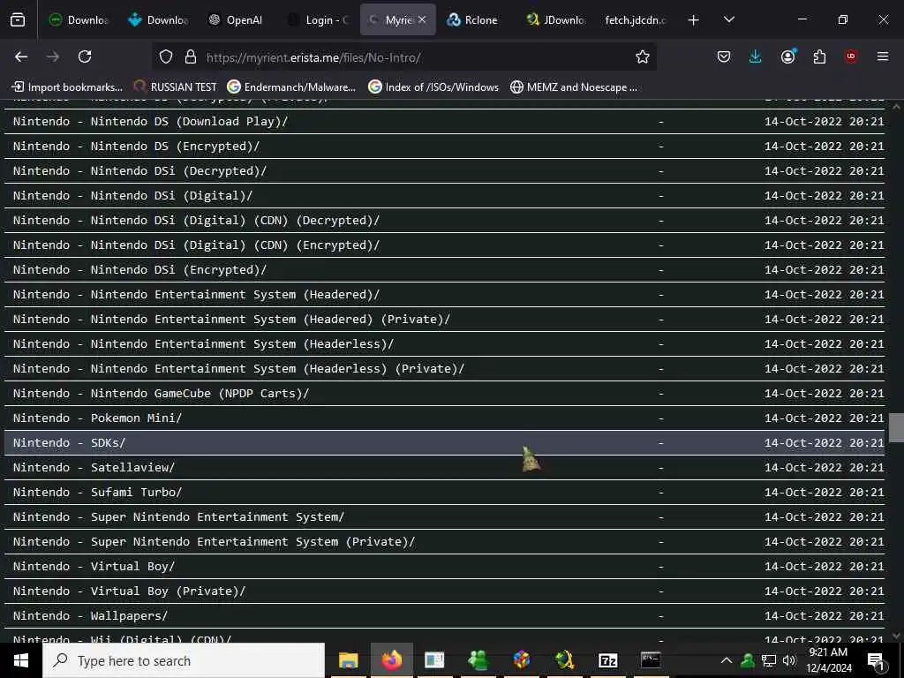The height and width of the screenshot is (678, 904).
Task: Open tracking protection shield icon
Action: click(166, 57)
